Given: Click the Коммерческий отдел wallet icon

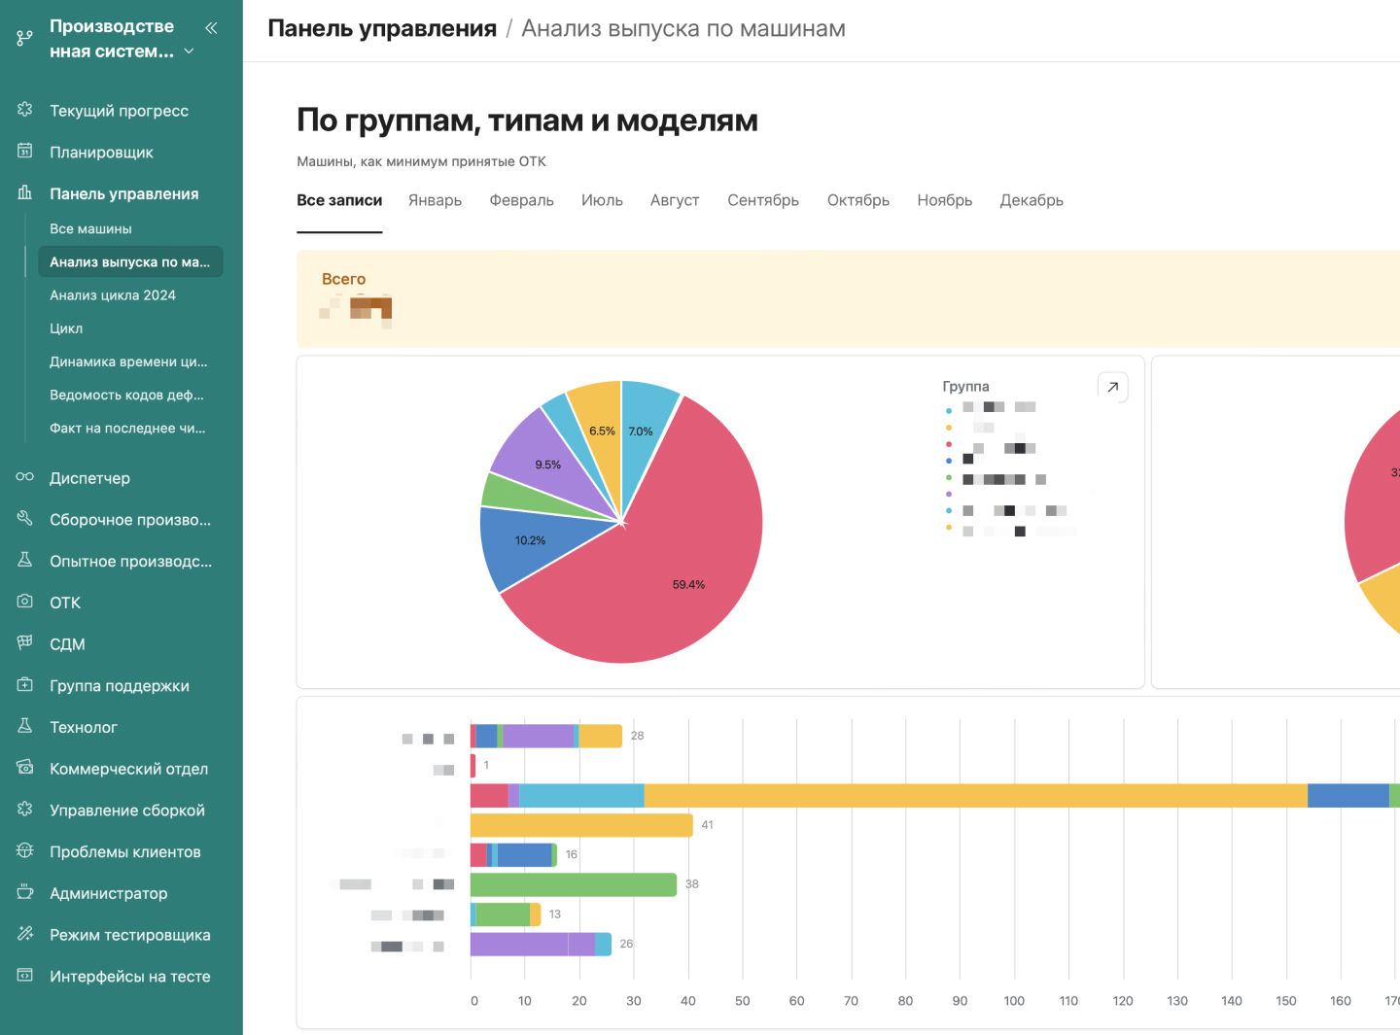Looking at the screenshot, I should click(25, 768).
